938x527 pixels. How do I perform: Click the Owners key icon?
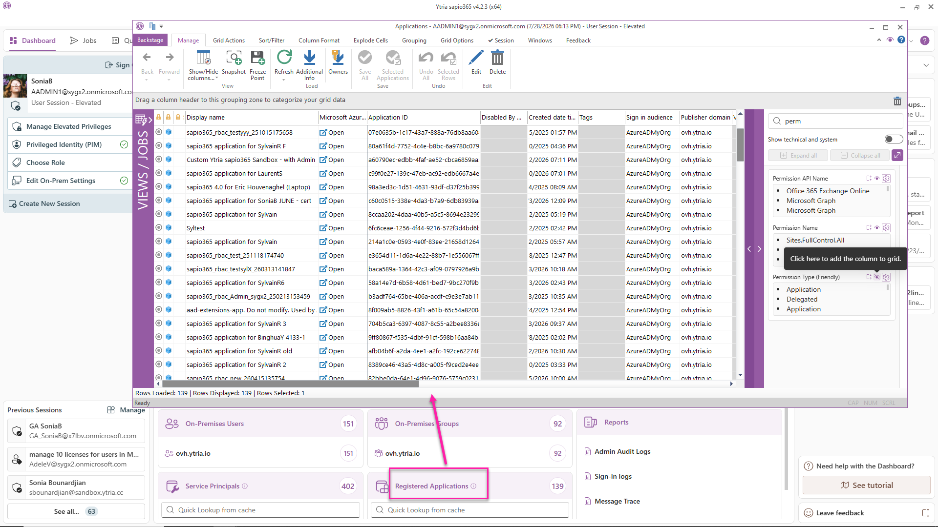(x=338, y=58)
